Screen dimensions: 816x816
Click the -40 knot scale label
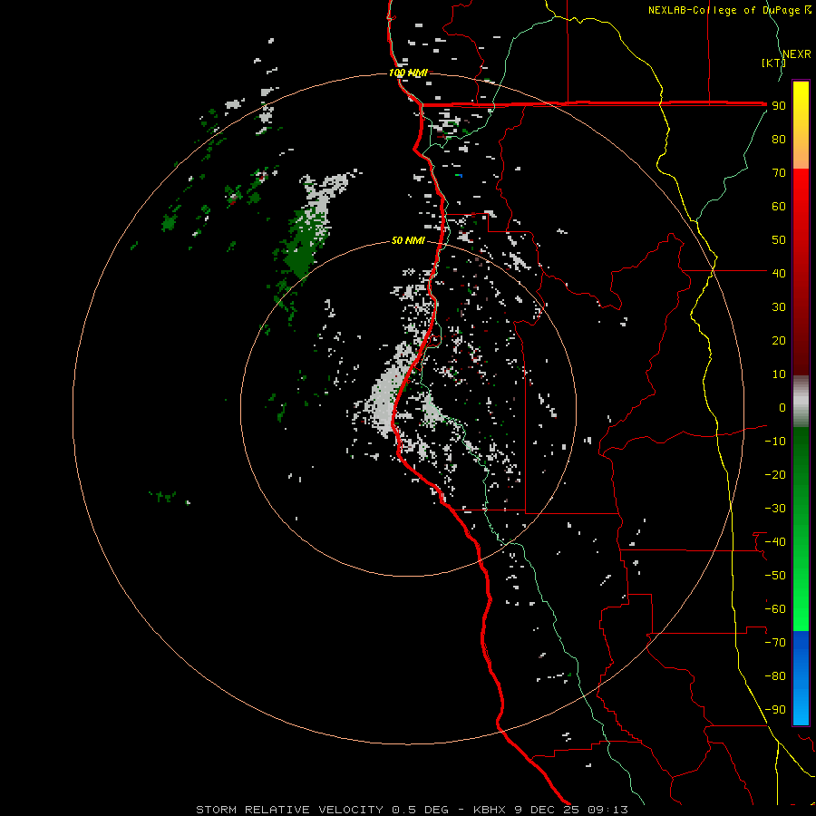tap(775, 542)
